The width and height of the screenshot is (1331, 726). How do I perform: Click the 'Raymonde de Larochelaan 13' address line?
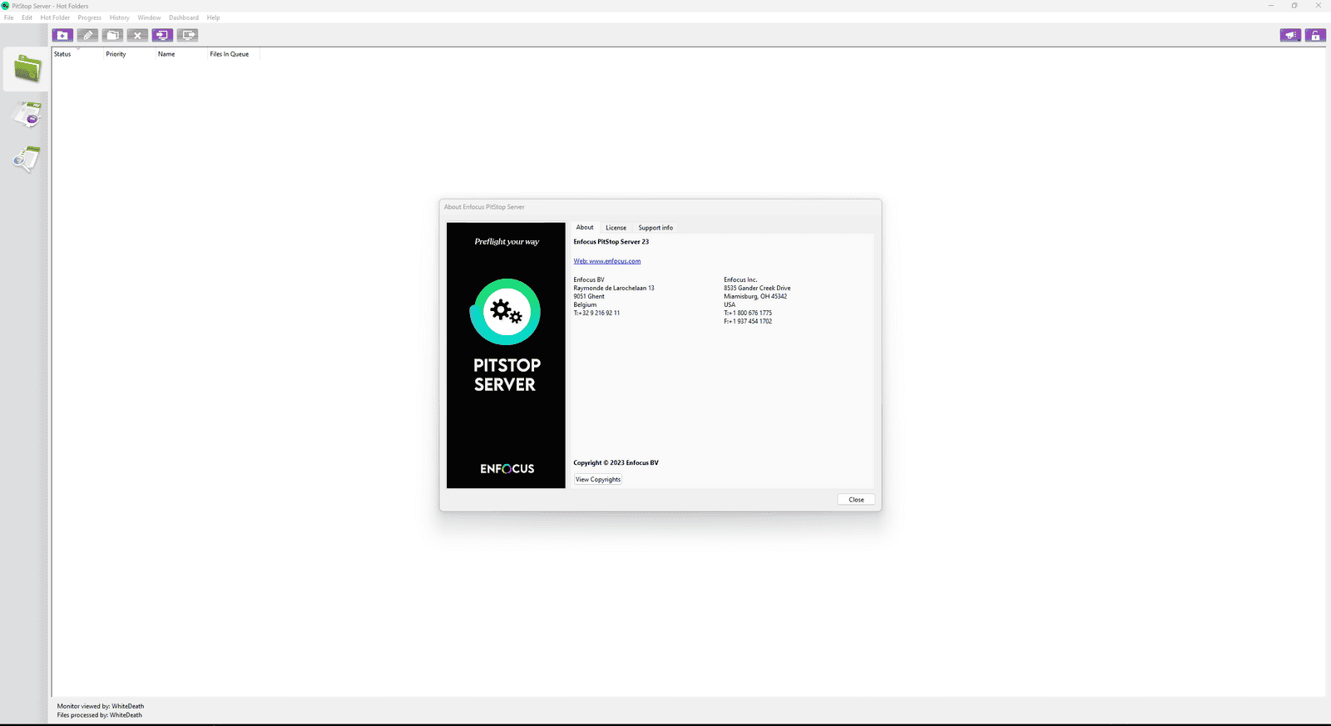coord(614,289)
